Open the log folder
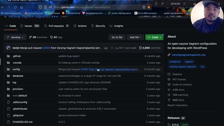 (14, 83)
